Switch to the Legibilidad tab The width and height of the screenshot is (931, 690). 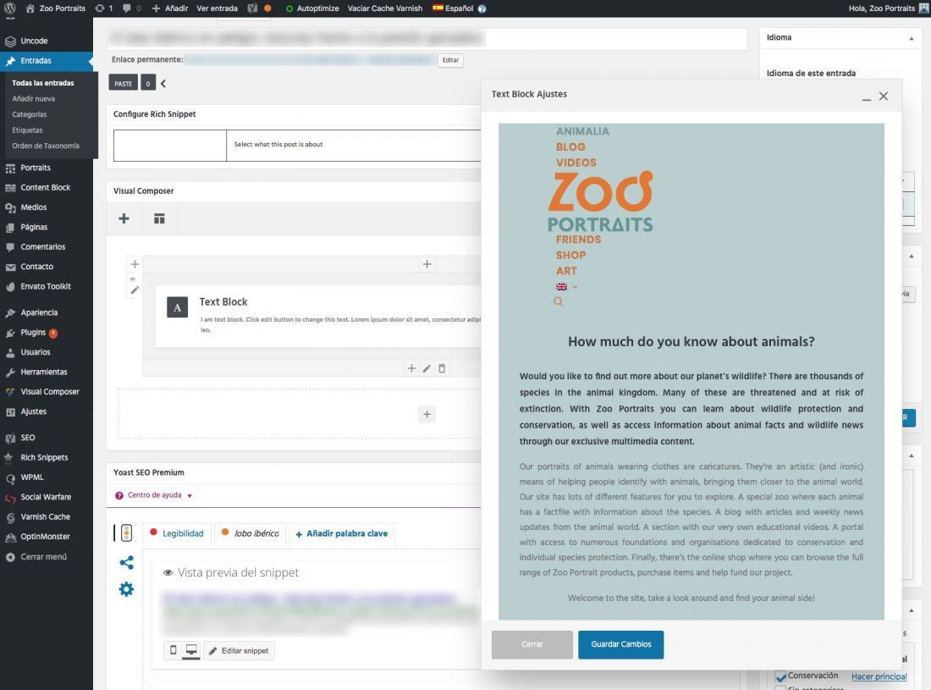click(x=177, y=533)
